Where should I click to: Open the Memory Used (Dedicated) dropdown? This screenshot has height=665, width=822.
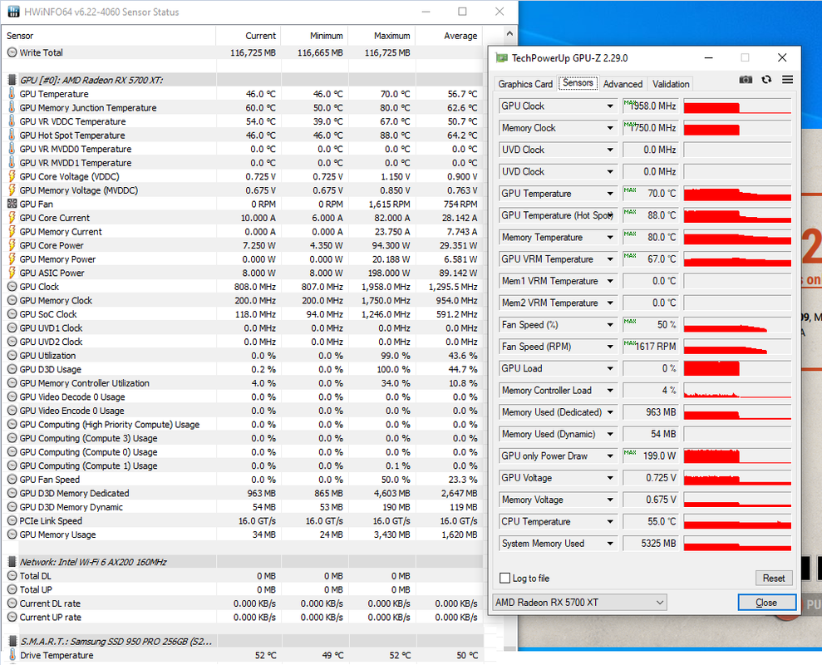(x=610, y=412)
